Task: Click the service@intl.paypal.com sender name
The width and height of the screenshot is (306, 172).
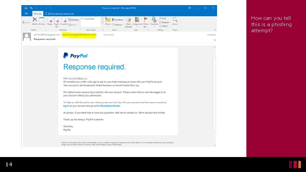Action: 47,34
